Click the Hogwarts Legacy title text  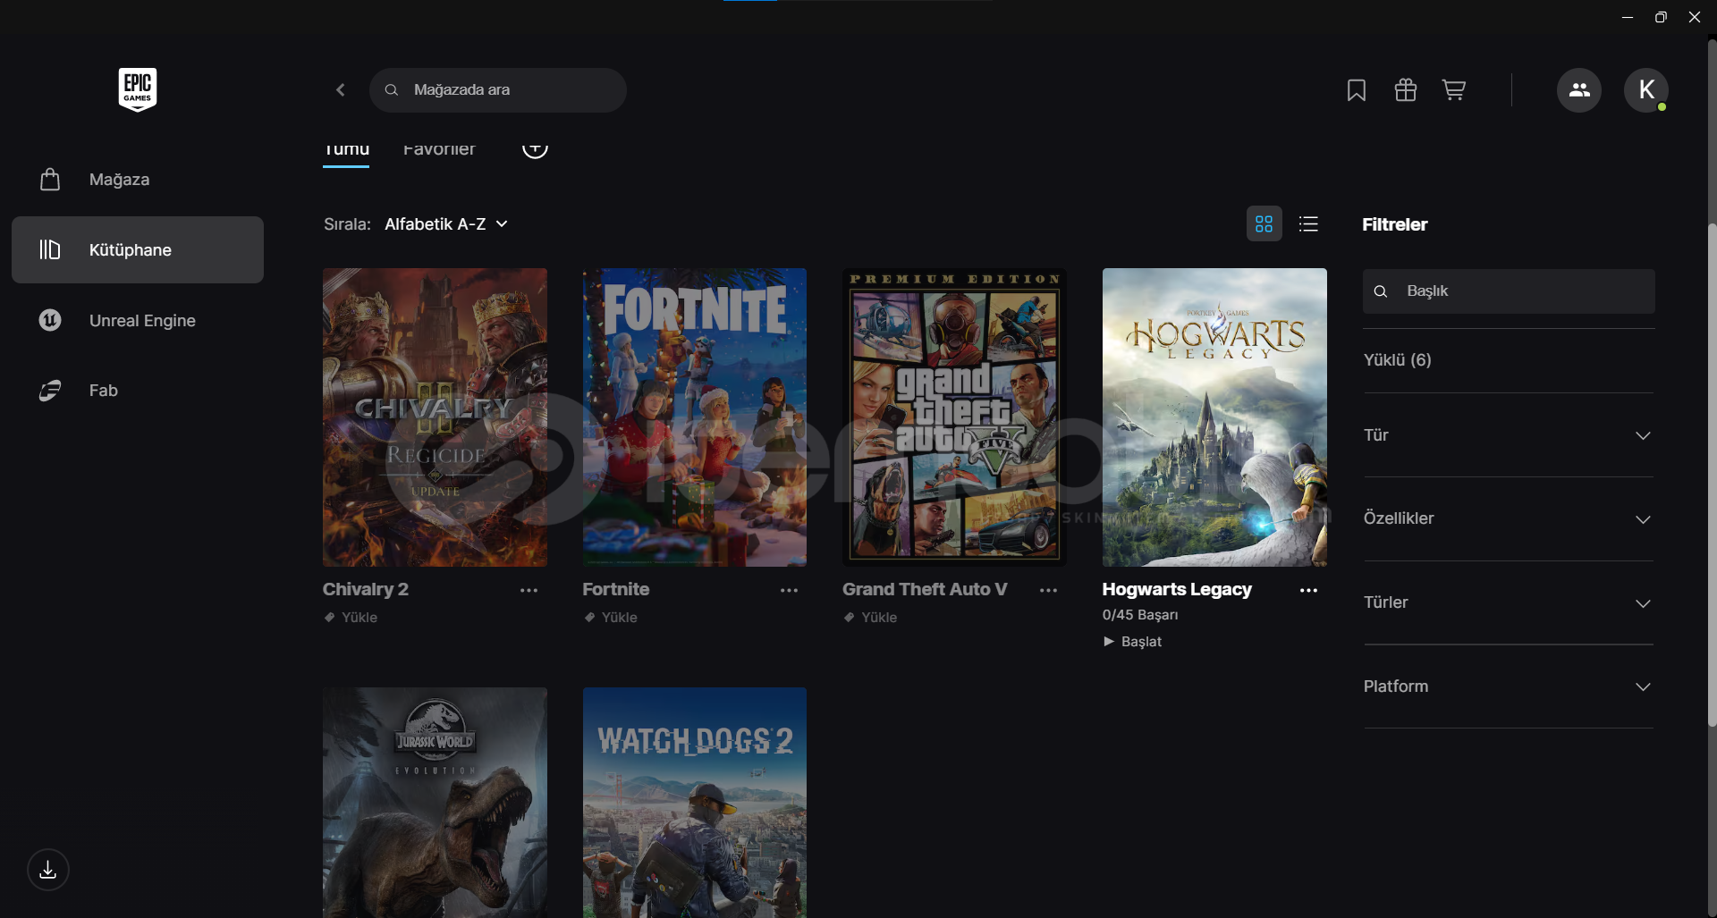1177,590
